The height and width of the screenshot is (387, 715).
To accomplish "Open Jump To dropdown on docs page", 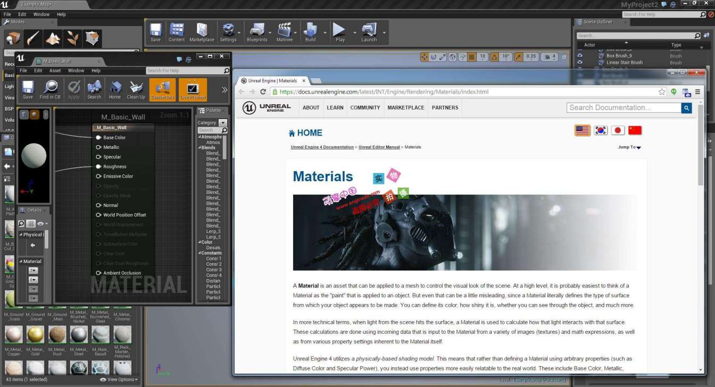I will pos(629,147).
